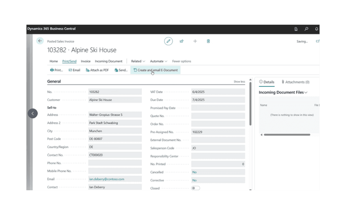
Task: Click Create and email E-Document
Action: [x=155, y=70]
